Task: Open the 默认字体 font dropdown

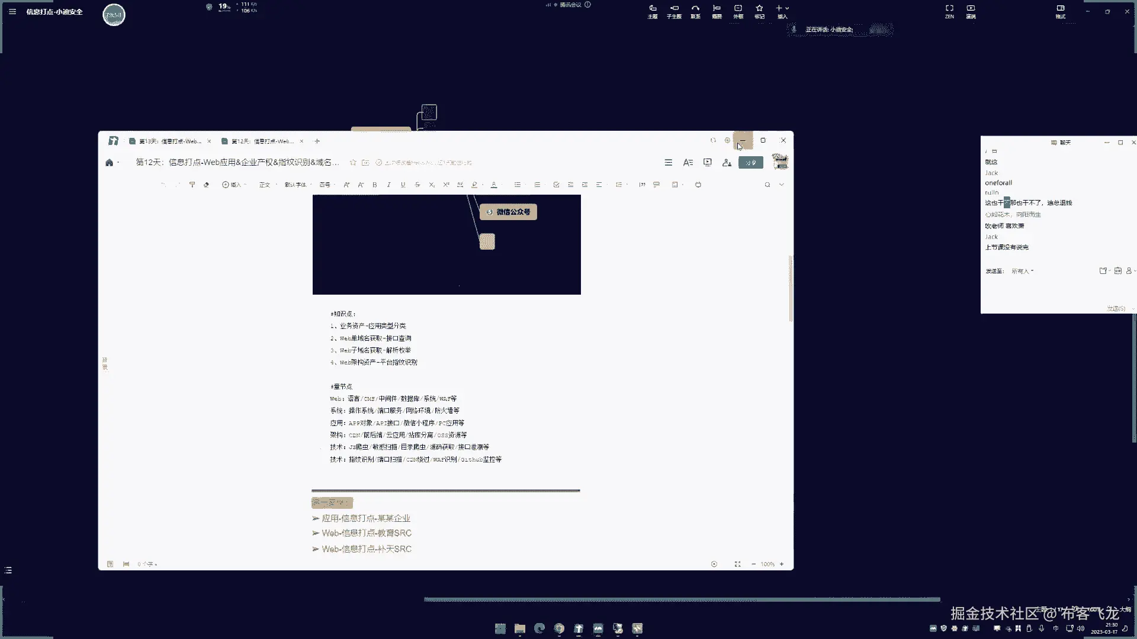Action: tap(297, 185)
